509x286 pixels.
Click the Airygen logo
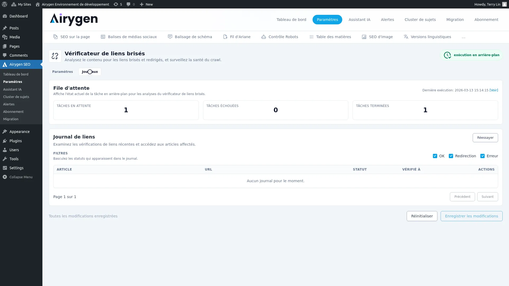74,20
